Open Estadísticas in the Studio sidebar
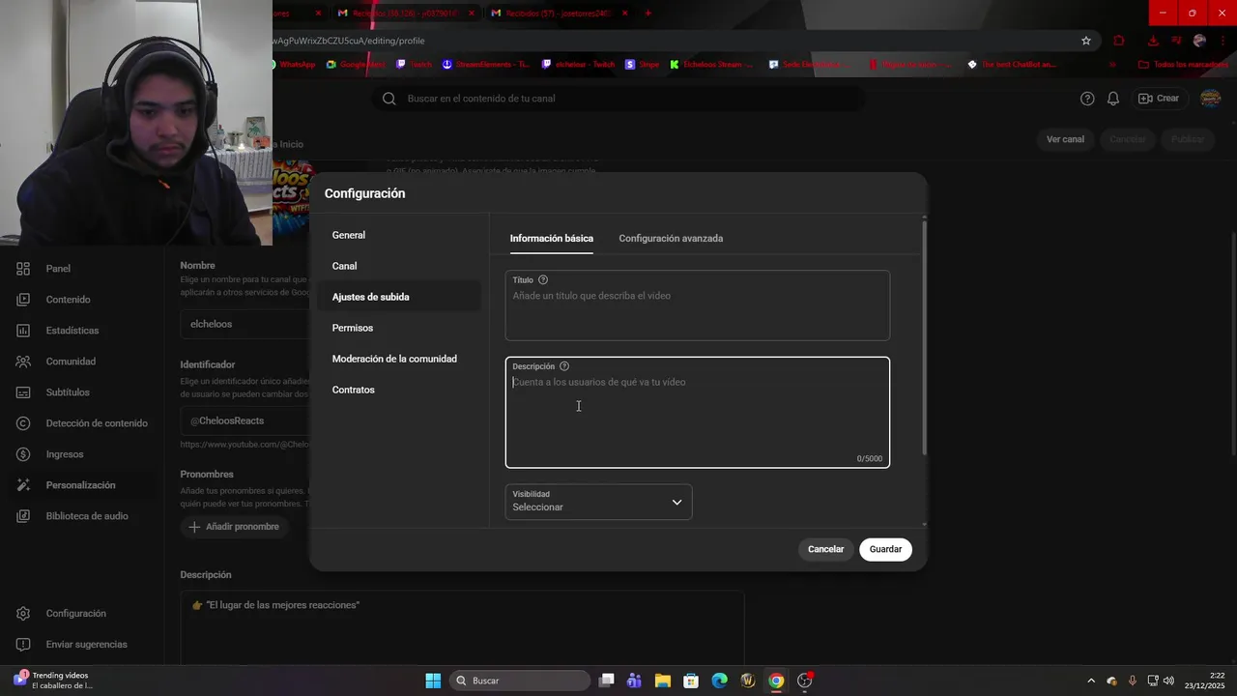 72,331
